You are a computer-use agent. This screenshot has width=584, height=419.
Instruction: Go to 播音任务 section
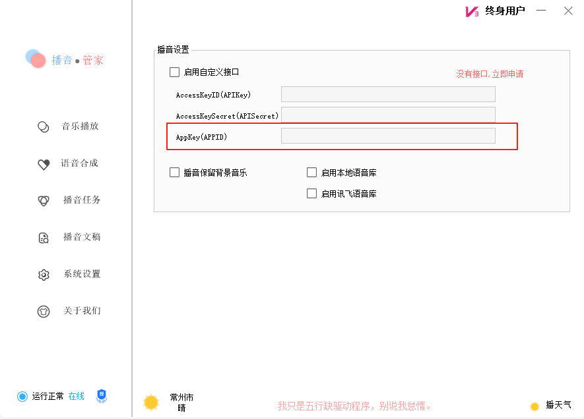point(82,200)
